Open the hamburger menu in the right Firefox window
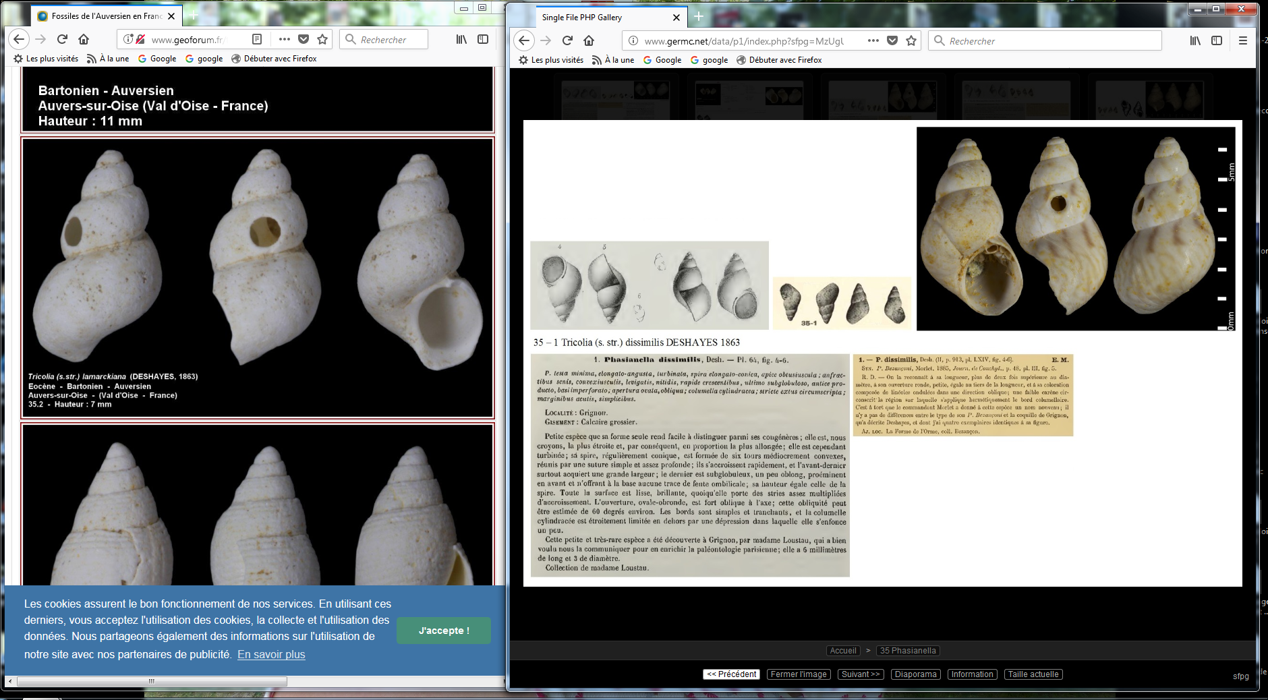This screenshot has height=700, width=1268. click(1242, 40)
